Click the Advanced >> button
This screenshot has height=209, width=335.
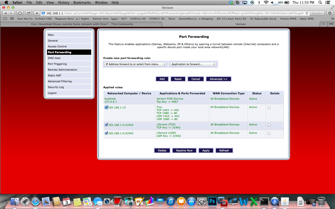(x=218, y=79)
